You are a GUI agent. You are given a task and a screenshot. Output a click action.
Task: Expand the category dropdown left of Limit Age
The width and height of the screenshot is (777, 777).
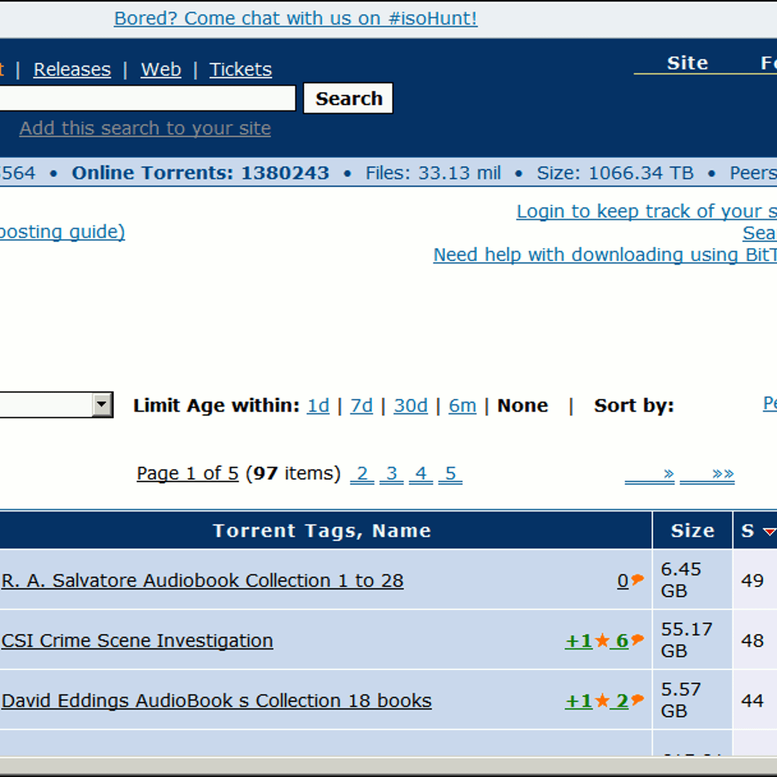[102, 405]
